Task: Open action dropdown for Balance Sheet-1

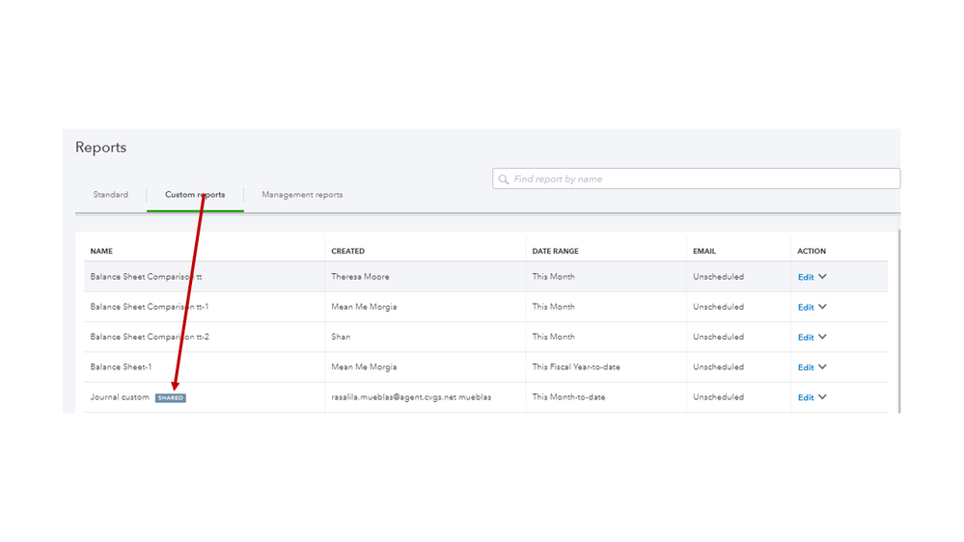Action: 823,366
